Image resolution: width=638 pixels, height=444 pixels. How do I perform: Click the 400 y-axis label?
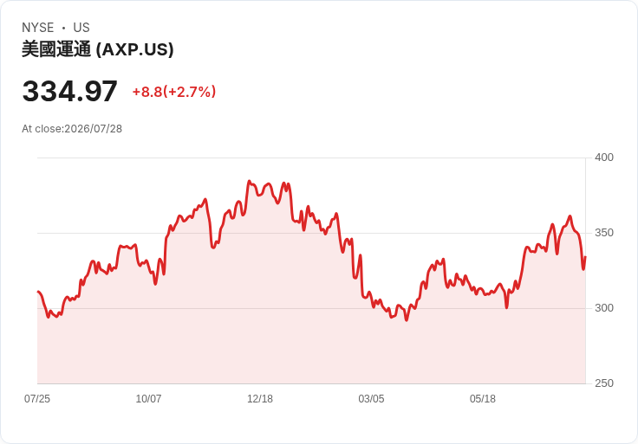pos(604,158)
